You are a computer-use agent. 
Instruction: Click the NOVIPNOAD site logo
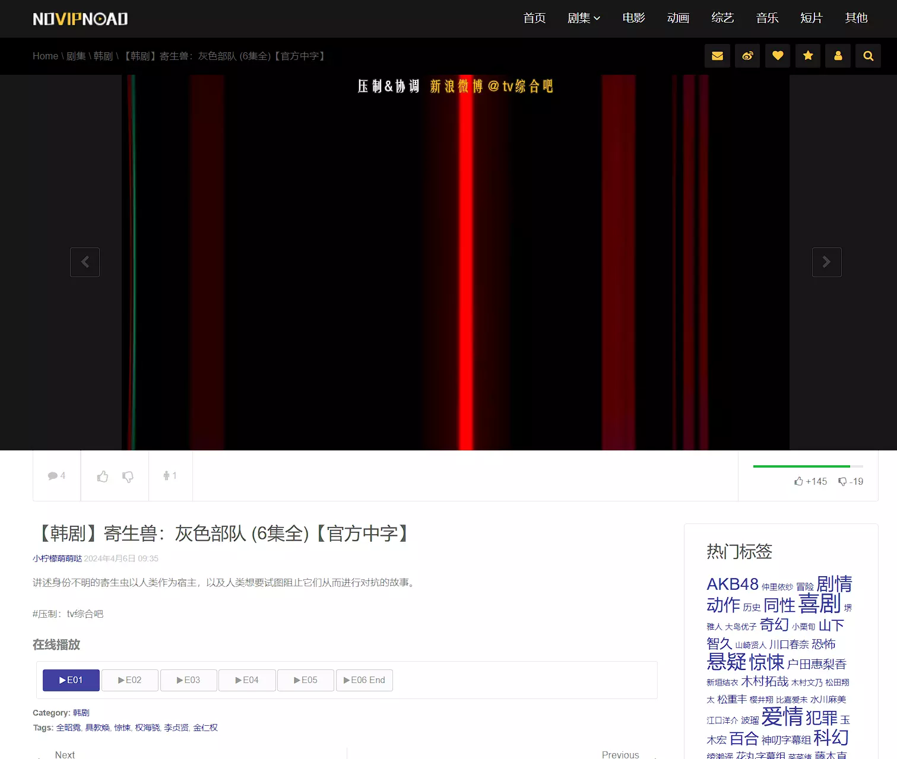(80, 19)
